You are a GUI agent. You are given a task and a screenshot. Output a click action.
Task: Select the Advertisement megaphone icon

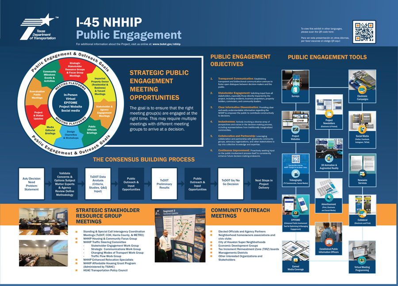click(x=329, y=198)
